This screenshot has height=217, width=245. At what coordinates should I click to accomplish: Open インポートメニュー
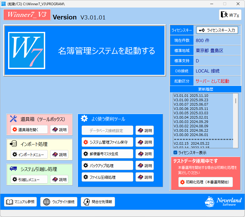pyautogui.click(x=29, y=154)
